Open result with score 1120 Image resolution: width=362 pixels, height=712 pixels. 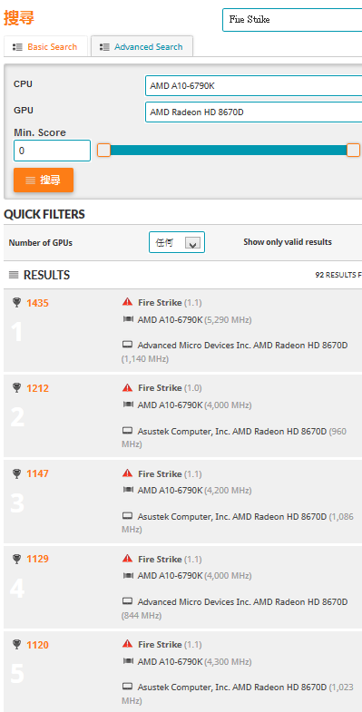tap(38, 645)
